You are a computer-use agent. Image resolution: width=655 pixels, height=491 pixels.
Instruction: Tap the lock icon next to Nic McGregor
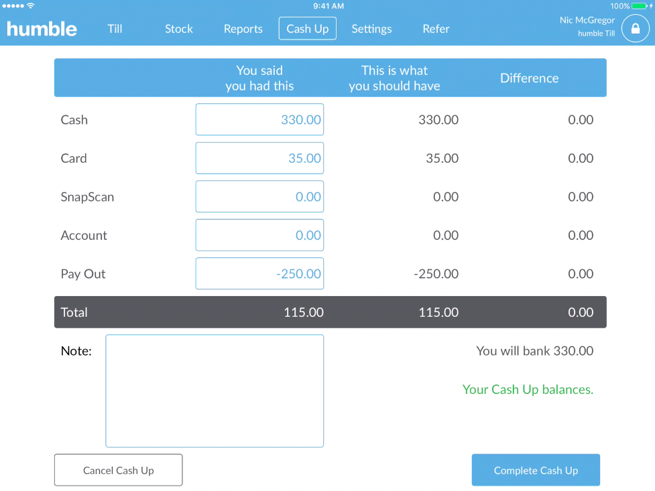coord(635,28)
